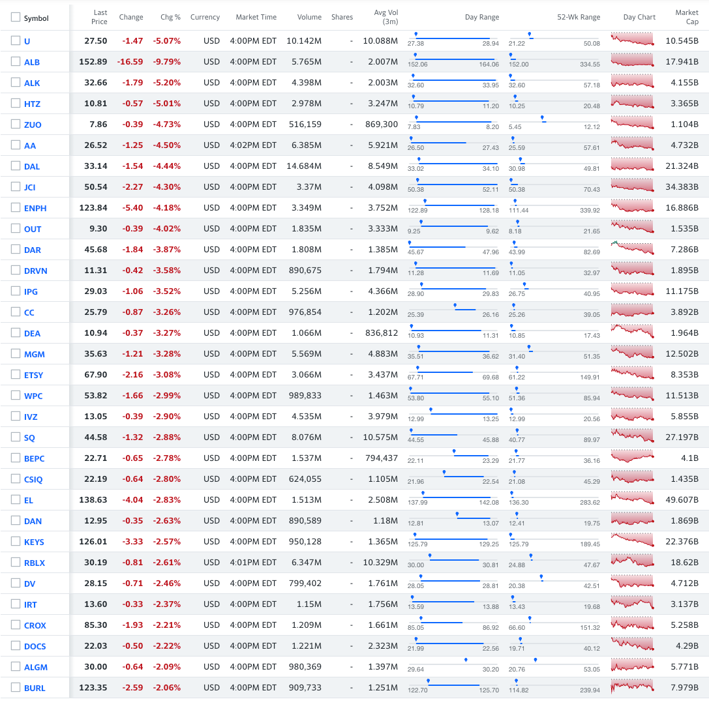Go to ZUO quote page
Screen dimensions: 709x710
33,125
